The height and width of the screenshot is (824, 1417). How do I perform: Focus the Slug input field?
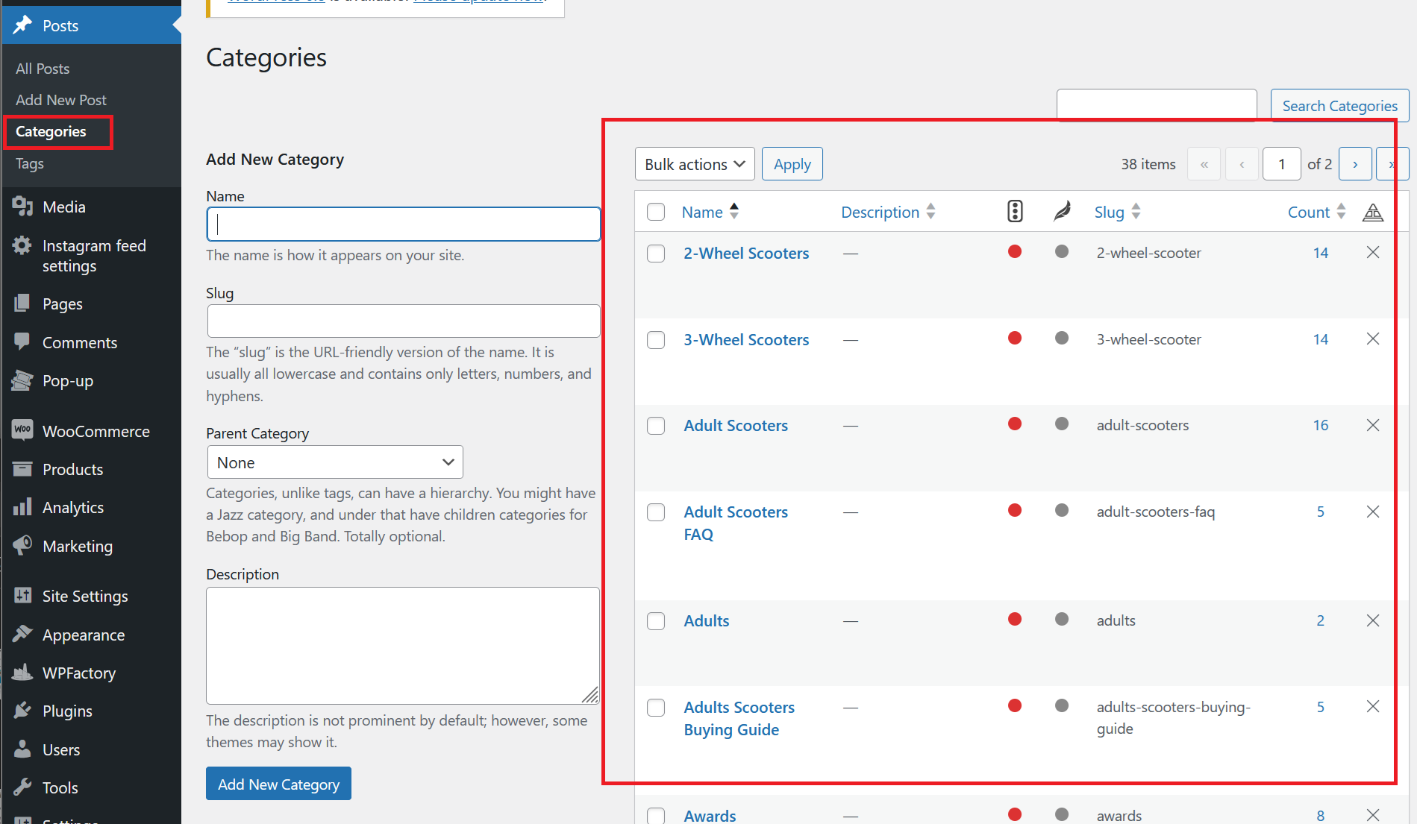pos(404,321)
